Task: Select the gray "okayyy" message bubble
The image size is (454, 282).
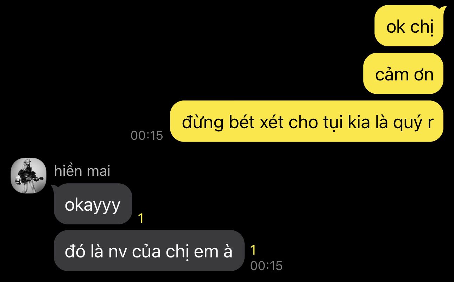Action: (93, 204)
